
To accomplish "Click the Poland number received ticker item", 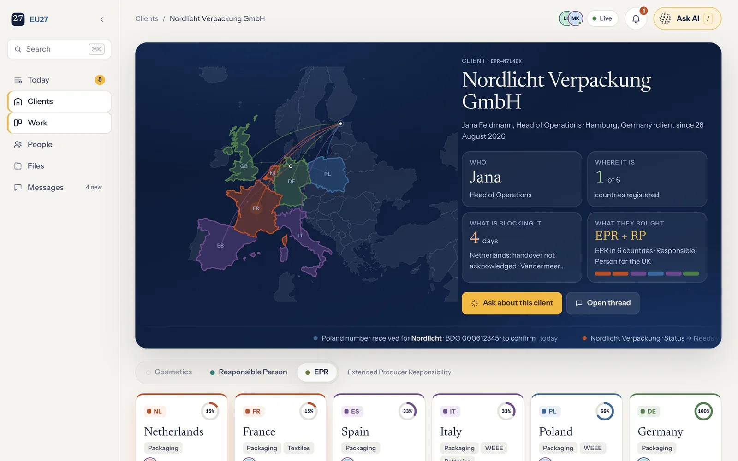I will click(435, 338).
